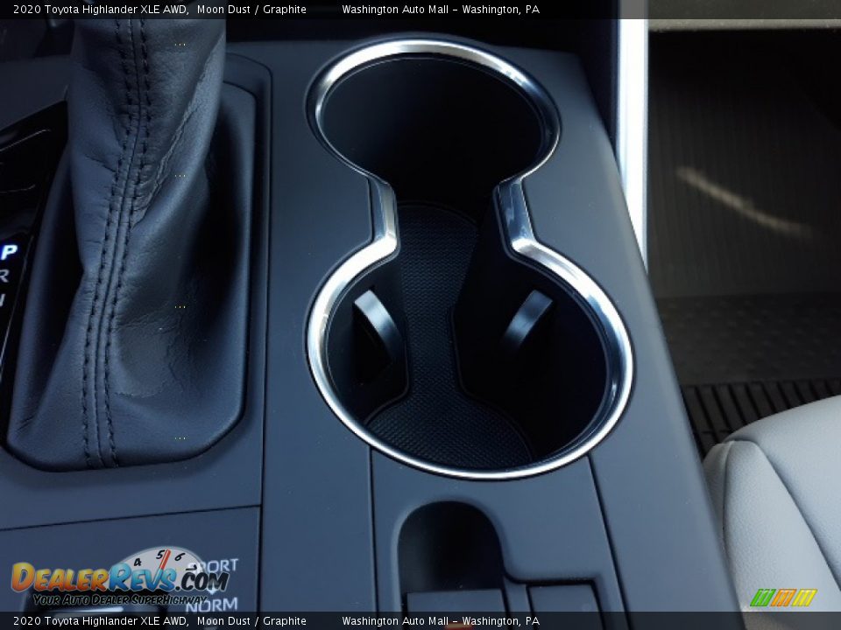The image size is (841, 630).
Task: Click the rear upper cup holder opening
Action: point(433,122)
